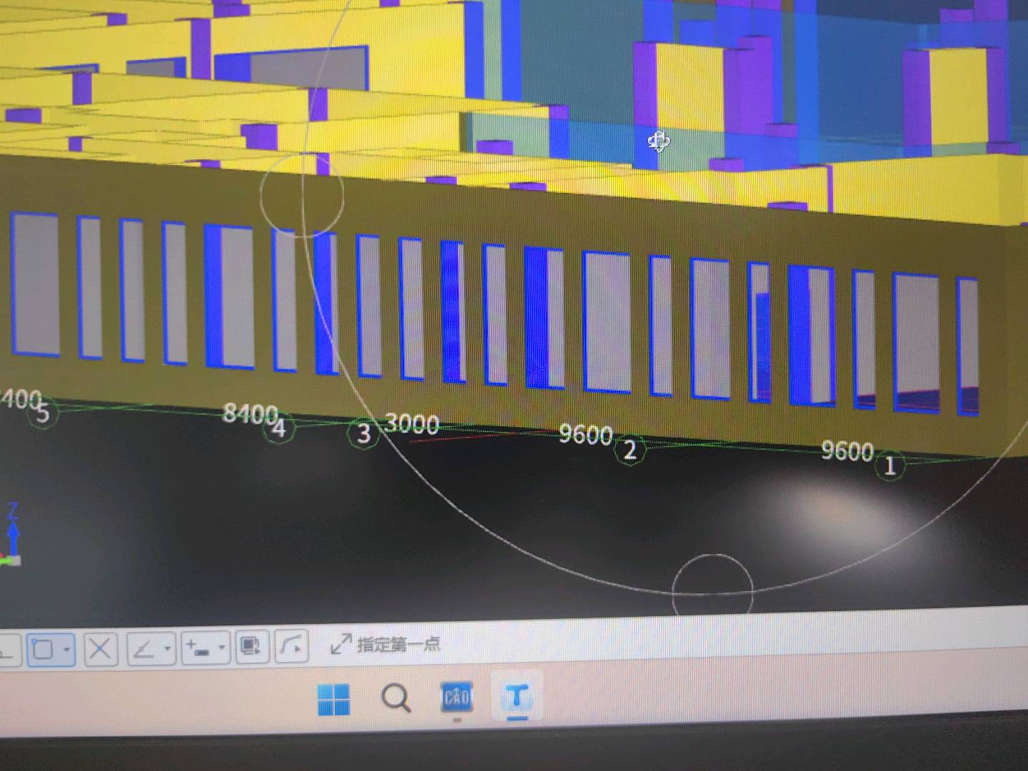Click the 8400 dimension left of axis 4
1028x771 pixels.
tap(250, 413)
